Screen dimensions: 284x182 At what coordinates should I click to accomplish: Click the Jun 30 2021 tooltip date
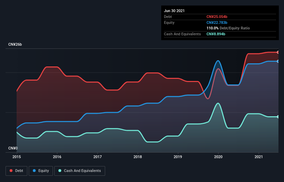[174, 11]
